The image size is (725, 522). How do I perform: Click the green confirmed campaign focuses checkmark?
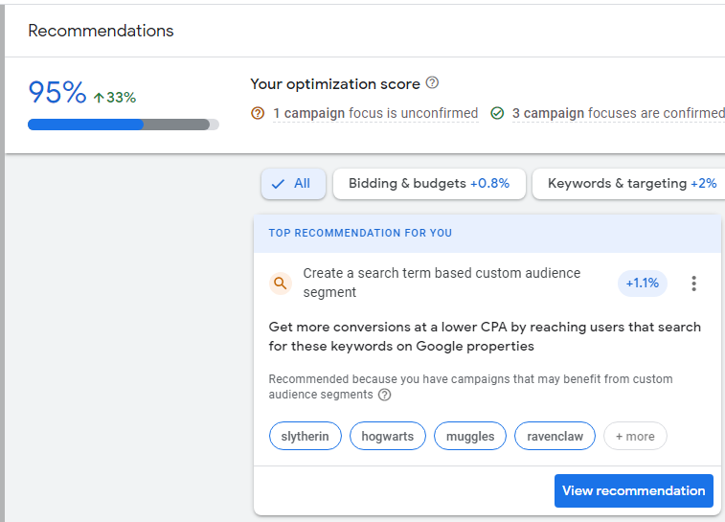(x=497, y=113)
